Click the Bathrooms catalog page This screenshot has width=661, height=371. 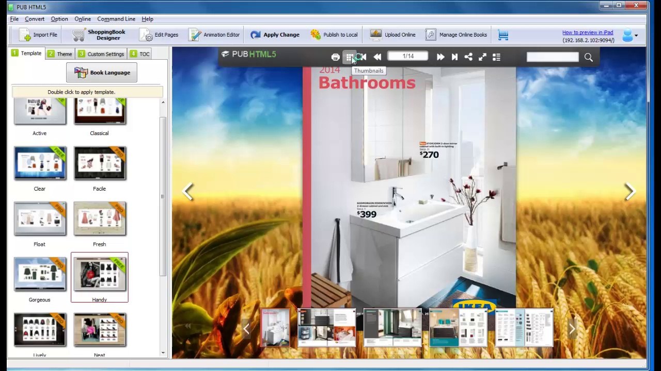click(x=409, y=188)
